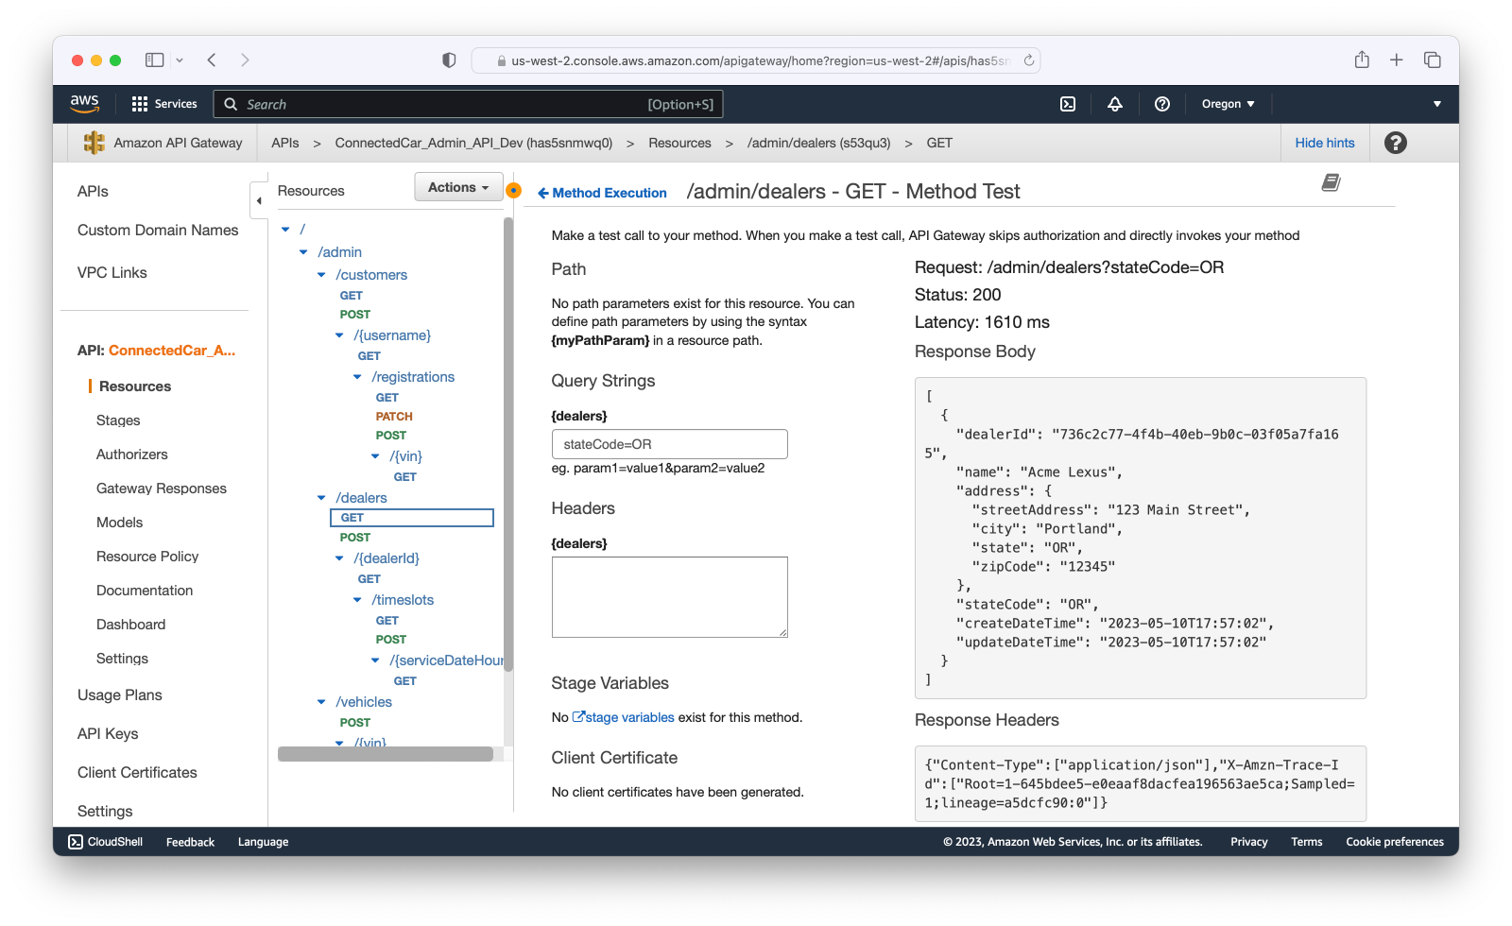Click the browser privacy shield icon
This screenshot has width=1512, height=926.
(x=449, y=60)
